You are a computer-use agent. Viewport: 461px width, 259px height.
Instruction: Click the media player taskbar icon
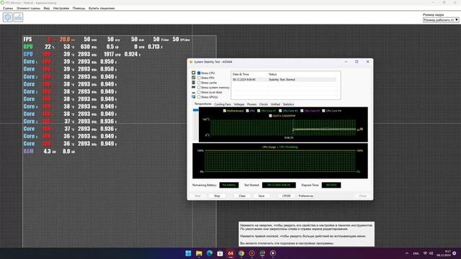click(x=273, y=253)
